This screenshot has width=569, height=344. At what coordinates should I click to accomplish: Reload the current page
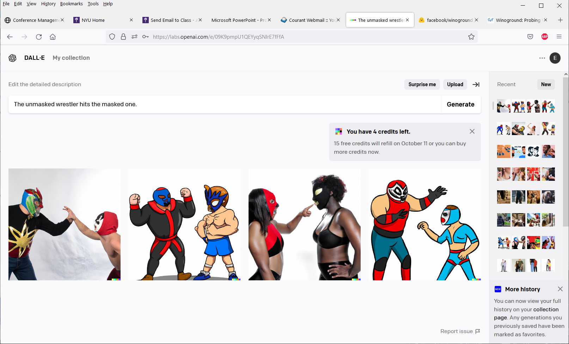click(39, 37)
